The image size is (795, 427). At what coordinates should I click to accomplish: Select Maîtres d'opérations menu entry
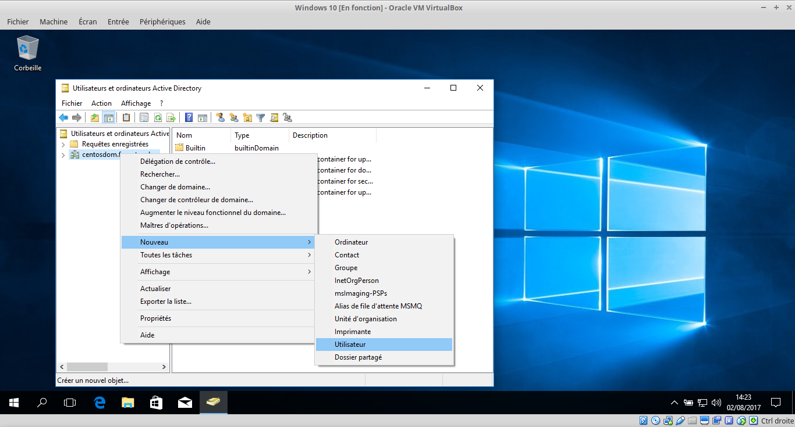pyautogui.click(x=218, y=225)
